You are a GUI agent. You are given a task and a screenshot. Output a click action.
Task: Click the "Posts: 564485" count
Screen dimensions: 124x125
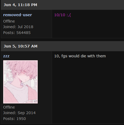tap(17, 33)
